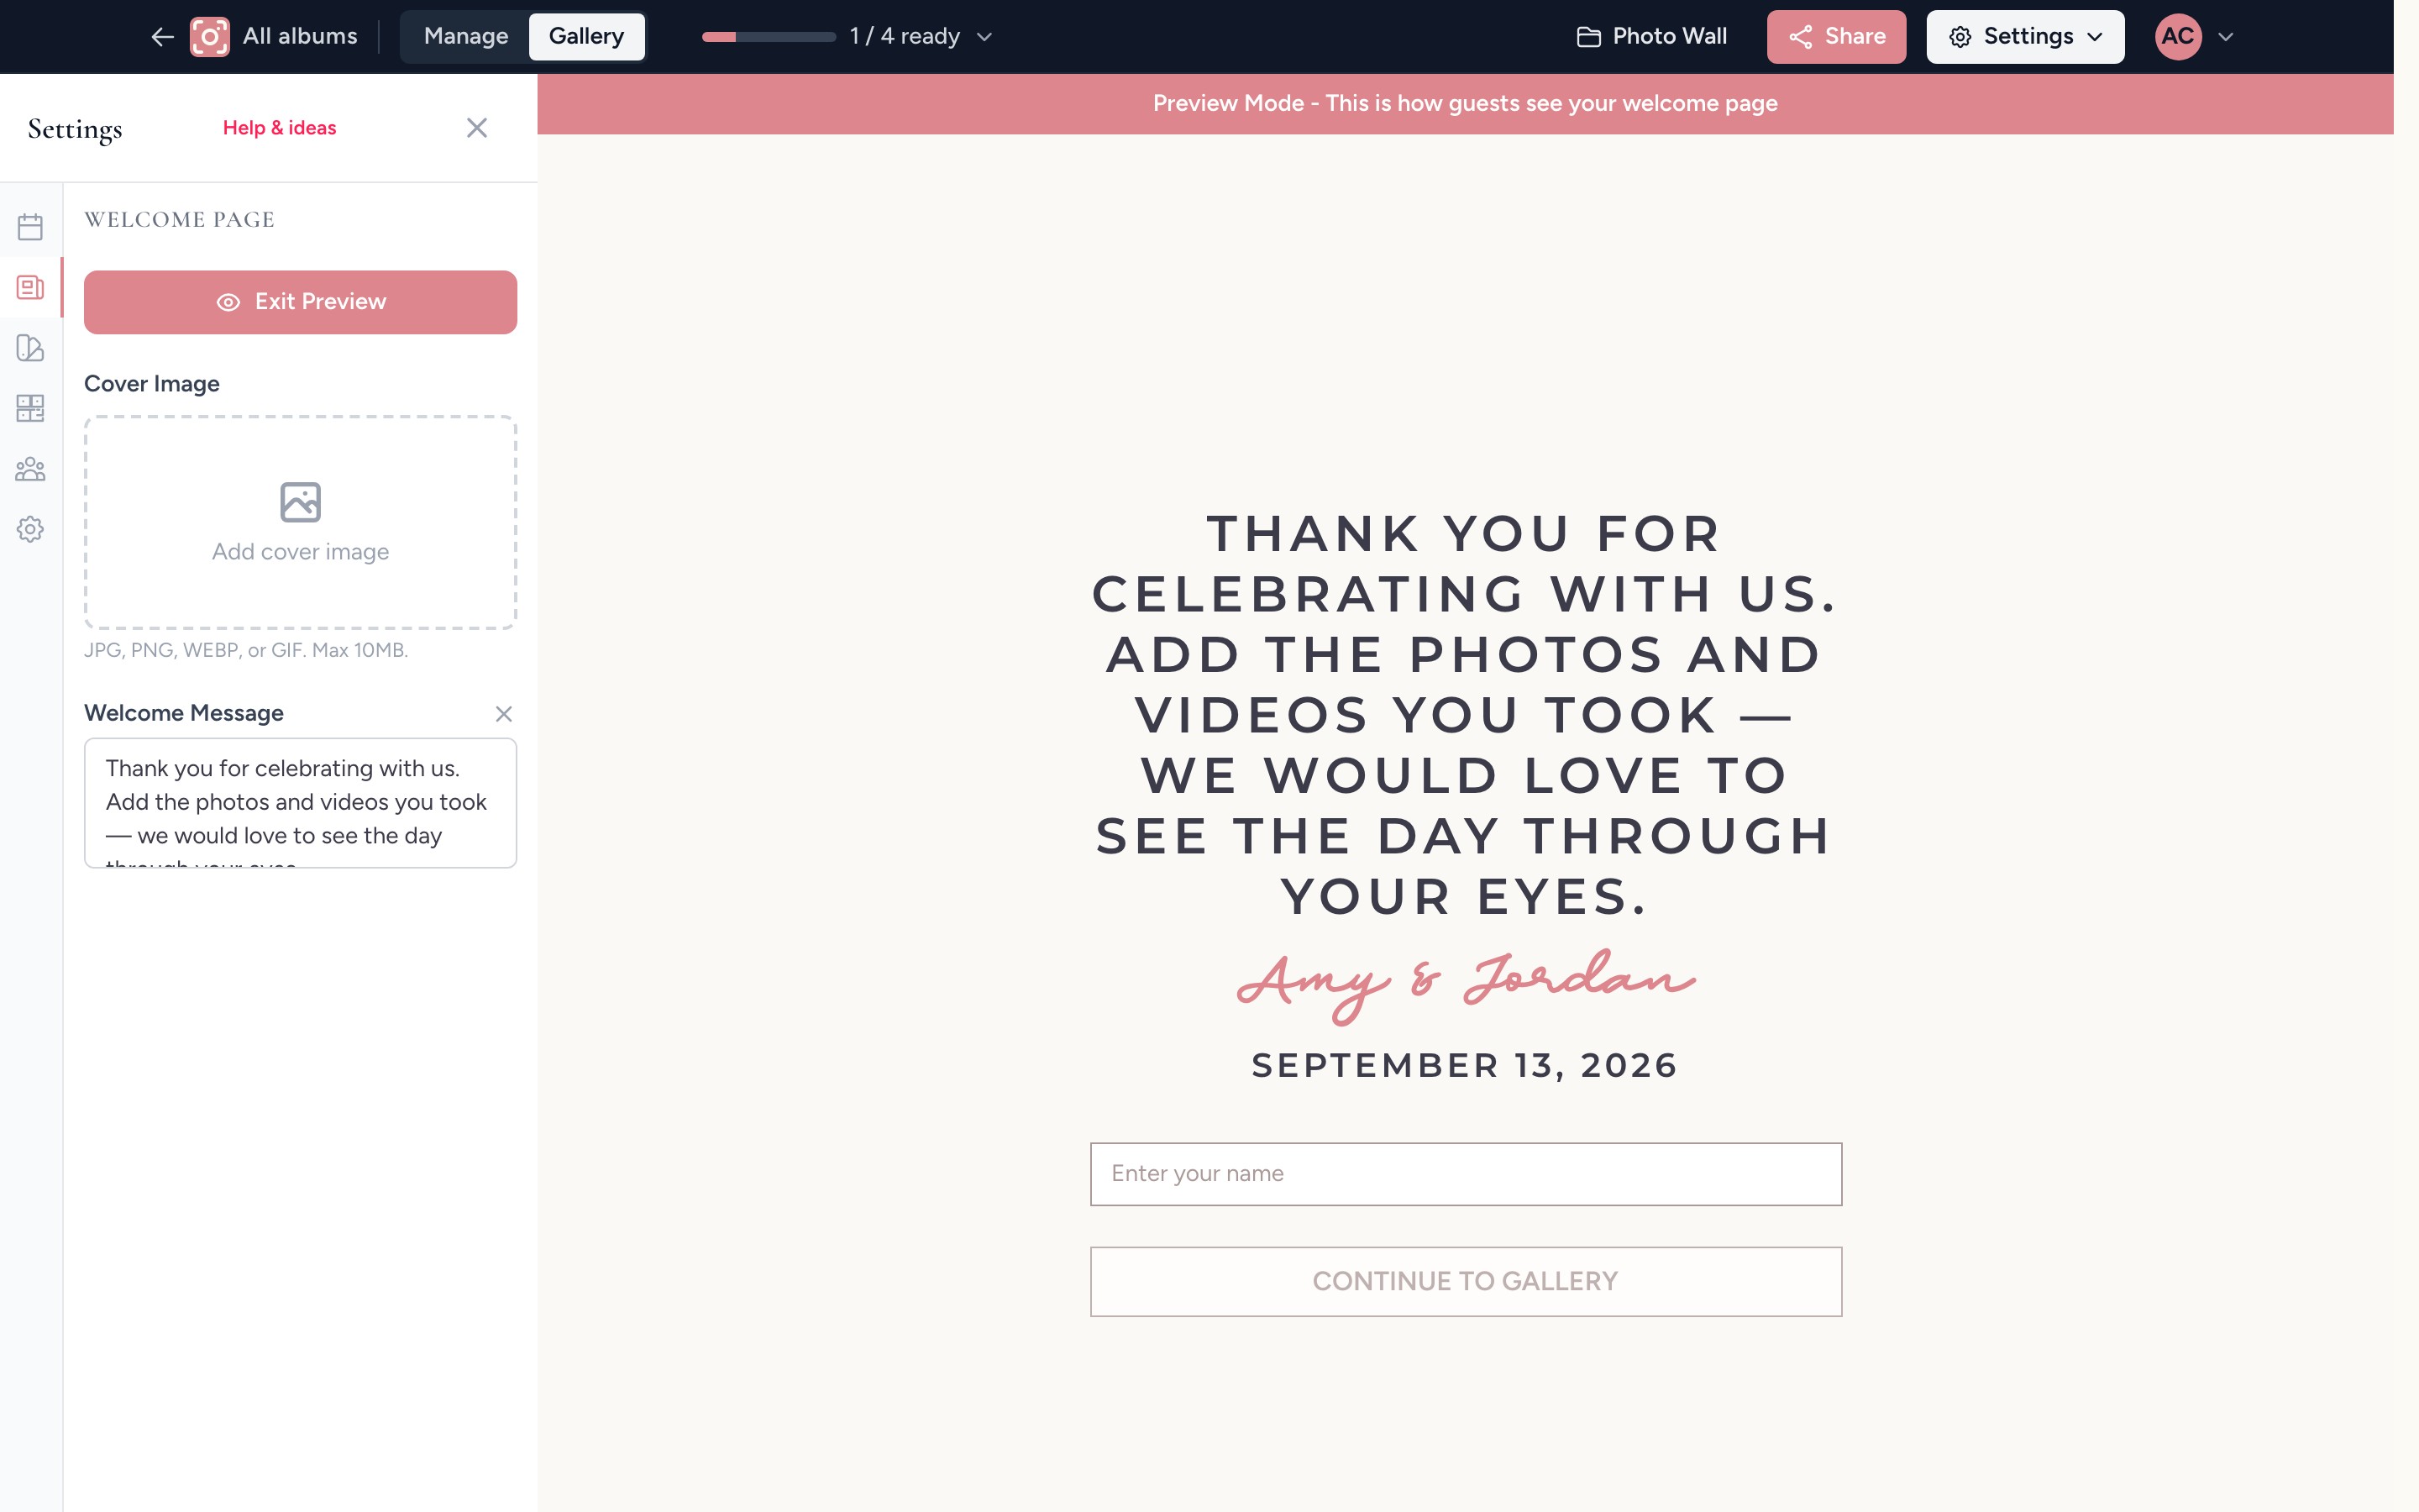This screenshot has width=2419, height=1512.
Task: Click the setup progress bar
Action: click(769, 37)
